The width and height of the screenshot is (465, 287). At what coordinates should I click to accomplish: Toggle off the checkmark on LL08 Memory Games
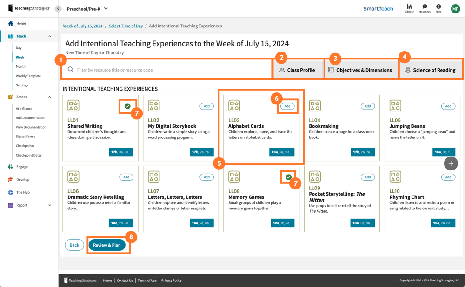[287, 176]
